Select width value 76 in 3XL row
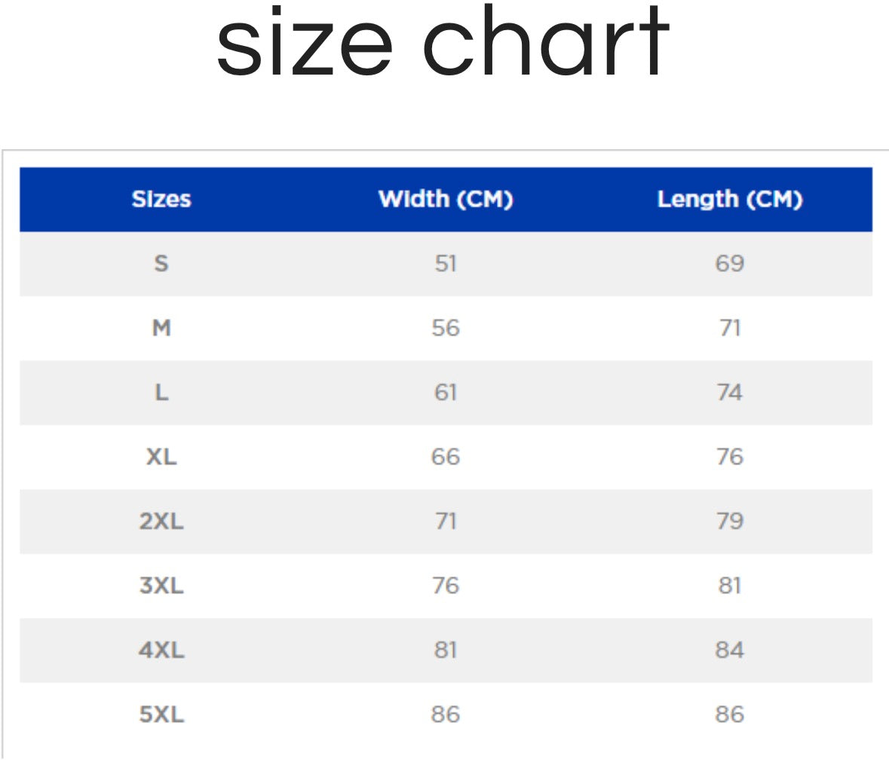Image resolution: width=889 pixels, height=774 pixels. tap(446, 586)
